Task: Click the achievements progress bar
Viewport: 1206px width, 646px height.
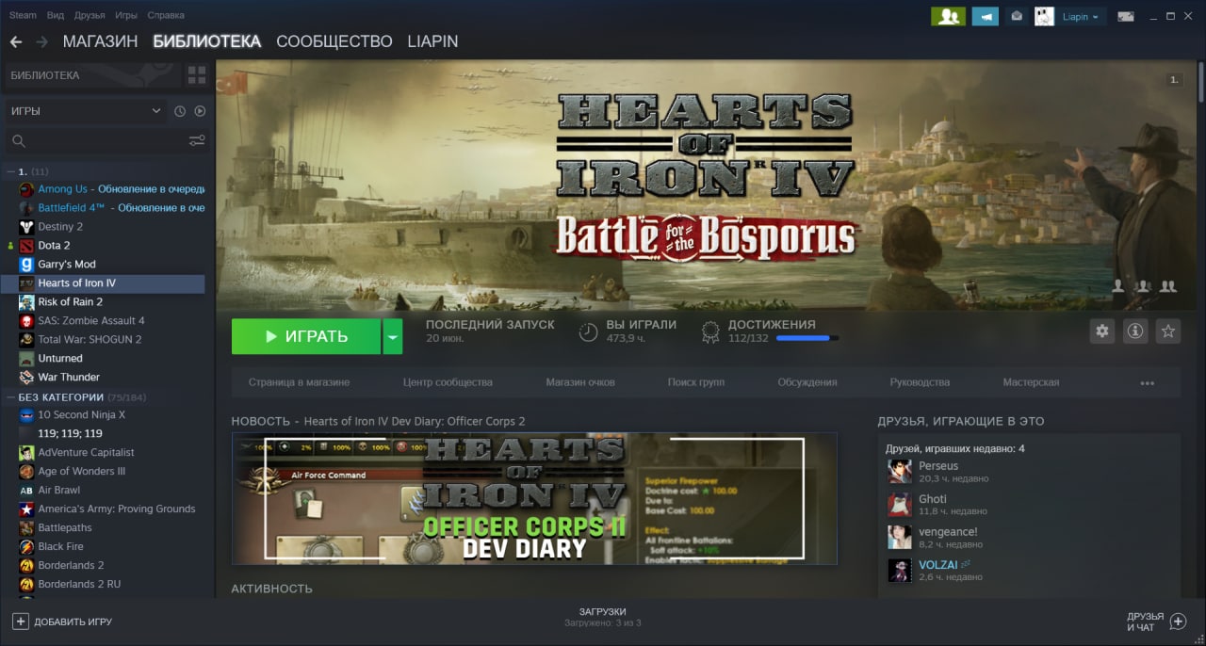Action: (x=807, y=338)
